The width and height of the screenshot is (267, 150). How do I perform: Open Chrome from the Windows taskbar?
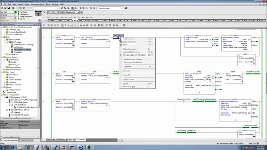[29, 147]
